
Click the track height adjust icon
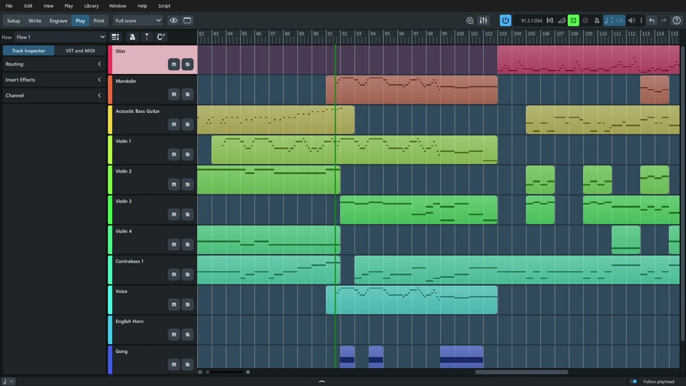115,36
